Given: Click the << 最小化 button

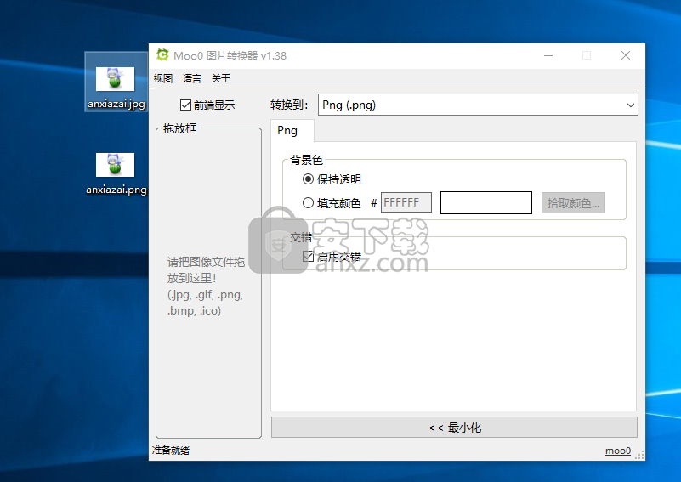Looking at the screenshot, I should [454, 428].
